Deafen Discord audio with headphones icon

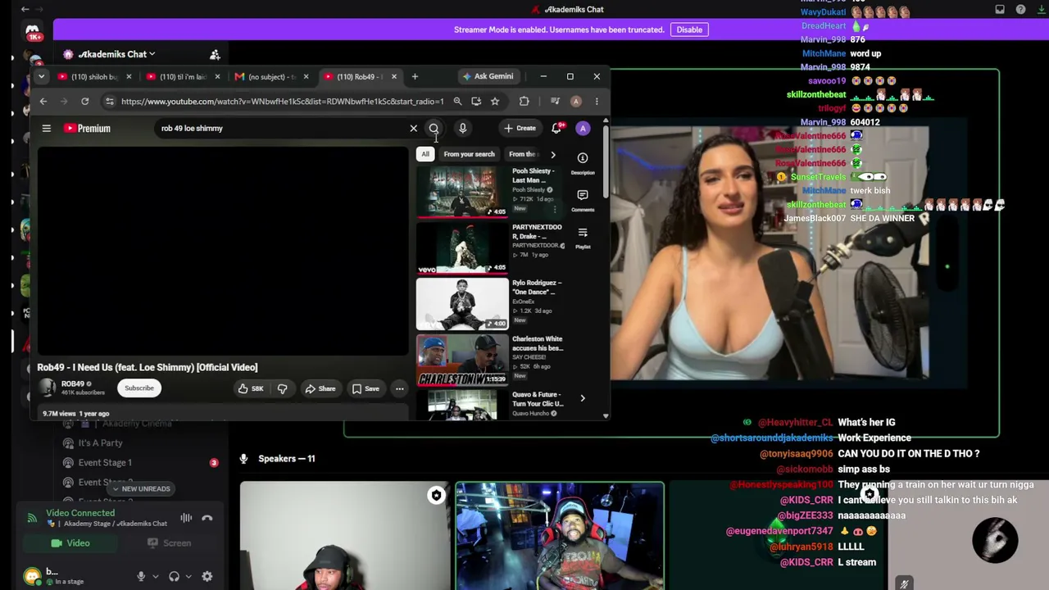pos(174,577)
